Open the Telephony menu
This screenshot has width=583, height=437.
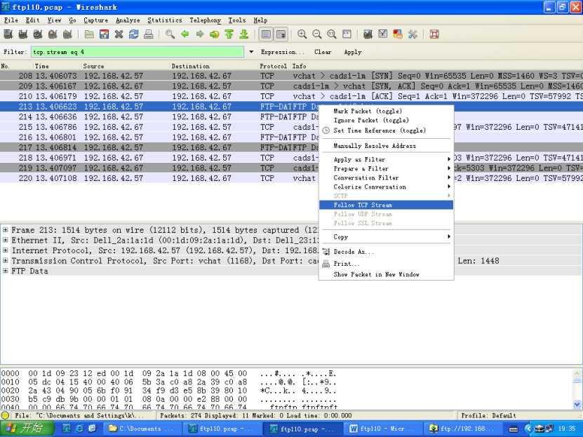coord(206,20)
